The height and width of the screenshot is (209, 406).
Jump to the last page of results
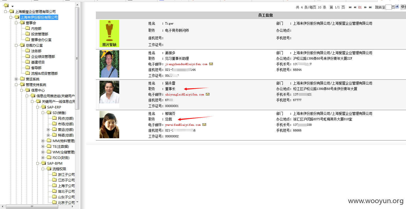click(x=370, y=7)
